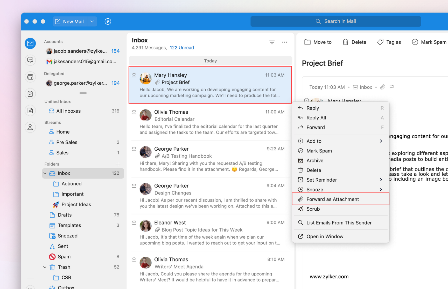Open the www.zylker.com link
This screenshot has width=448, height=289.
click(329, 277)
